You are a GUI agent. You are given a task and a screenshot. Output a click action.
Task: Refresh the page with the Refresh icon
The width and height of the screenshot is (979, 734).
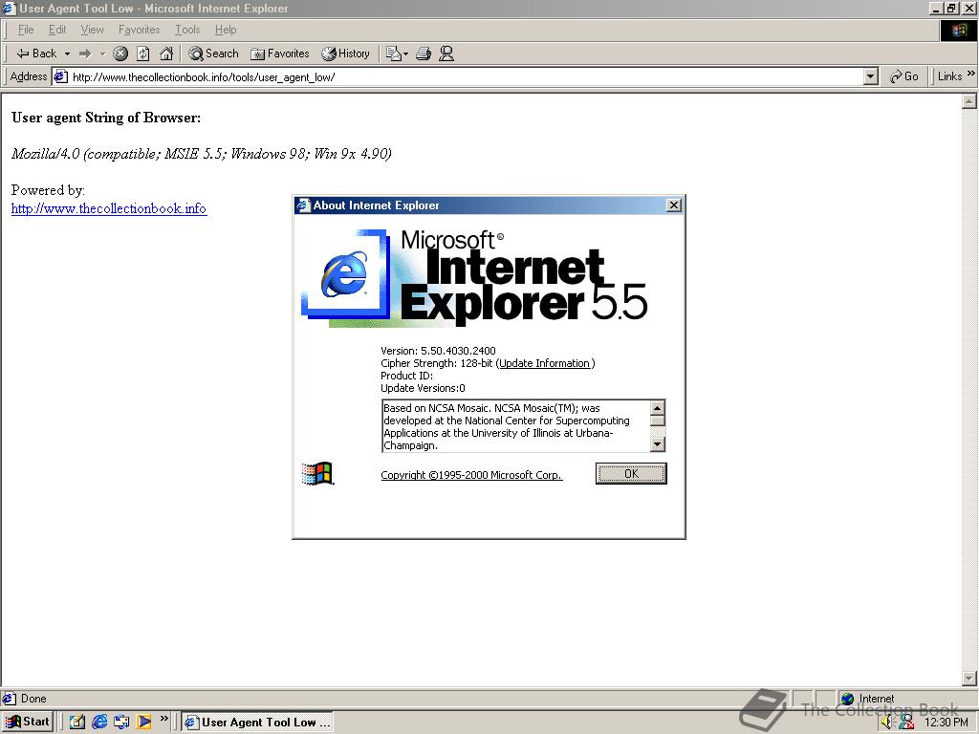143,54
